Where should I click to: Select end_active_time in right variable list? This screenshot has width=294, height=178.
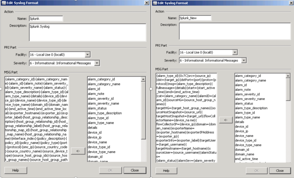click(x=246, y=159)
